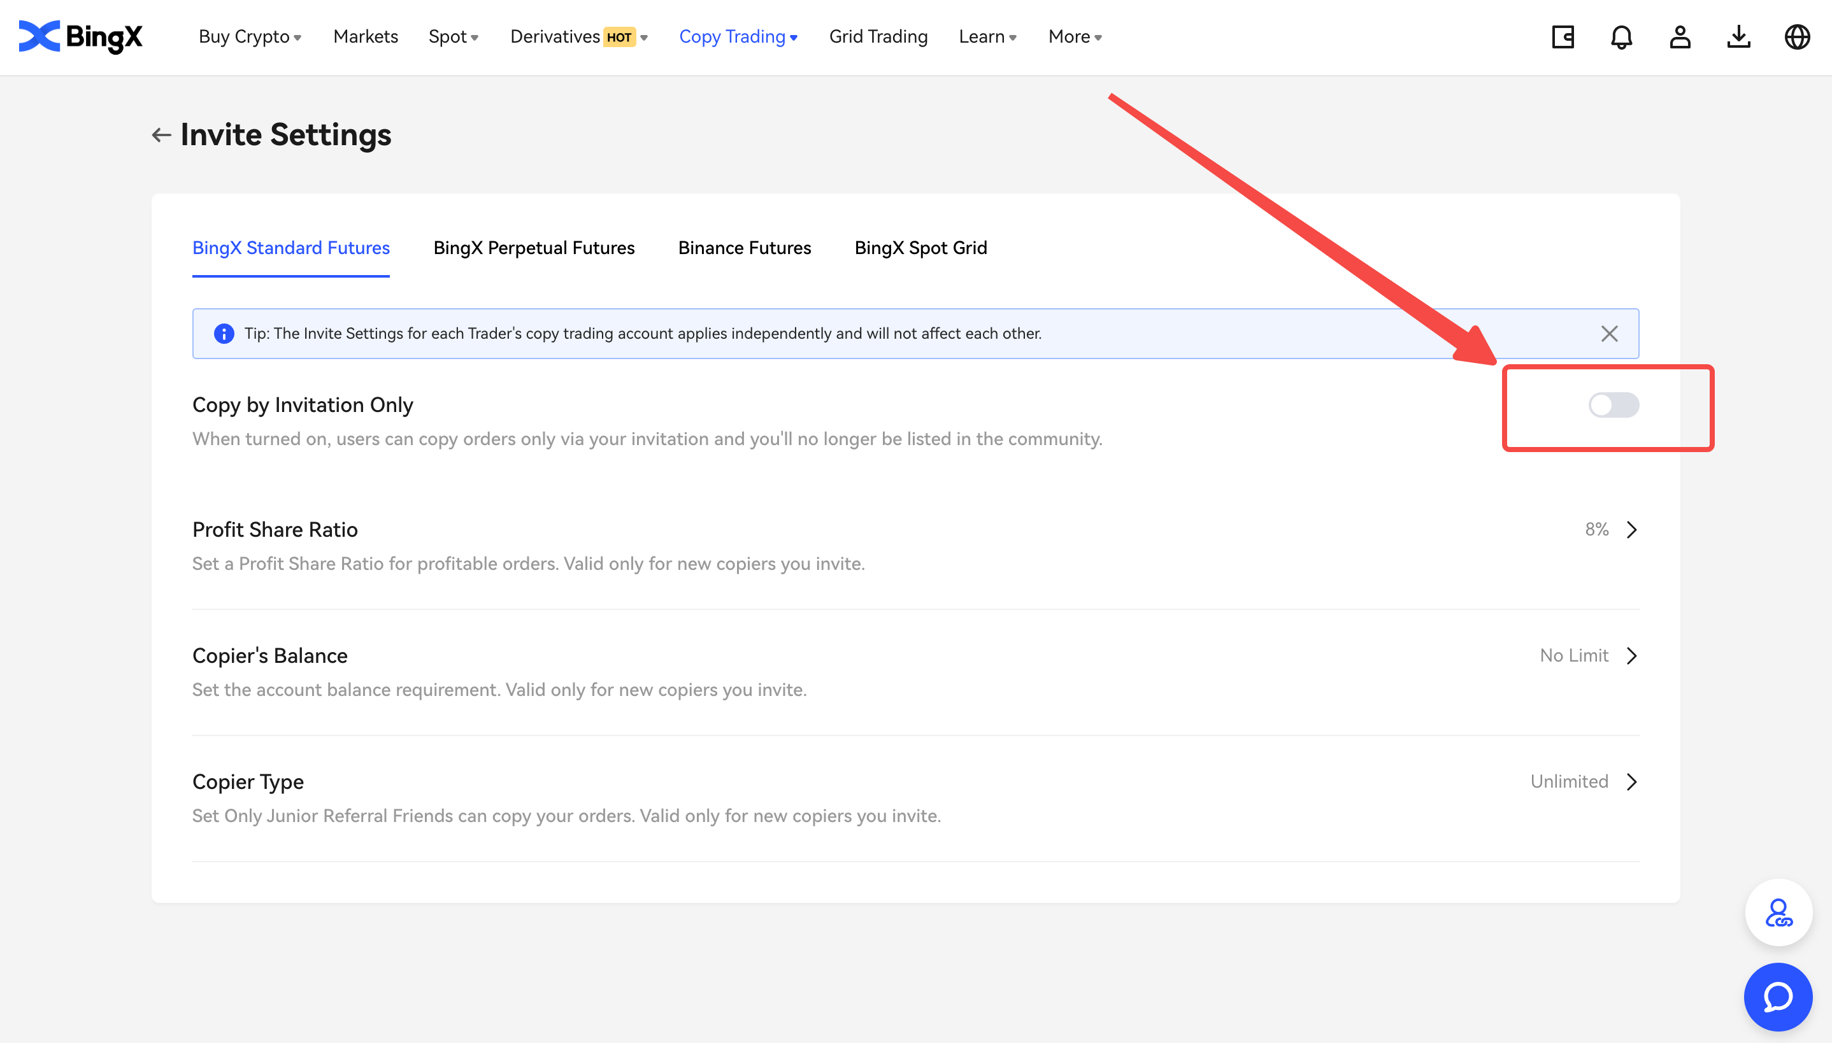Expand the Derivatives dropdown menu
1832x1043 pixels.
click(x=579, y=36)
